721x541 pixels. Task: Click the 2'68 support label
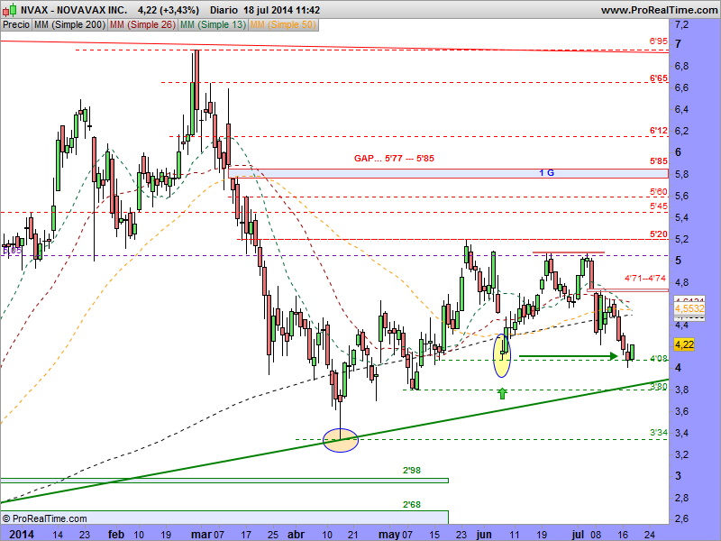[412, 505]
